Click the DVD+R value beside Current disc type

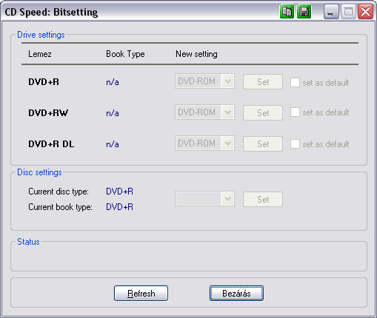tap(119, 192)
